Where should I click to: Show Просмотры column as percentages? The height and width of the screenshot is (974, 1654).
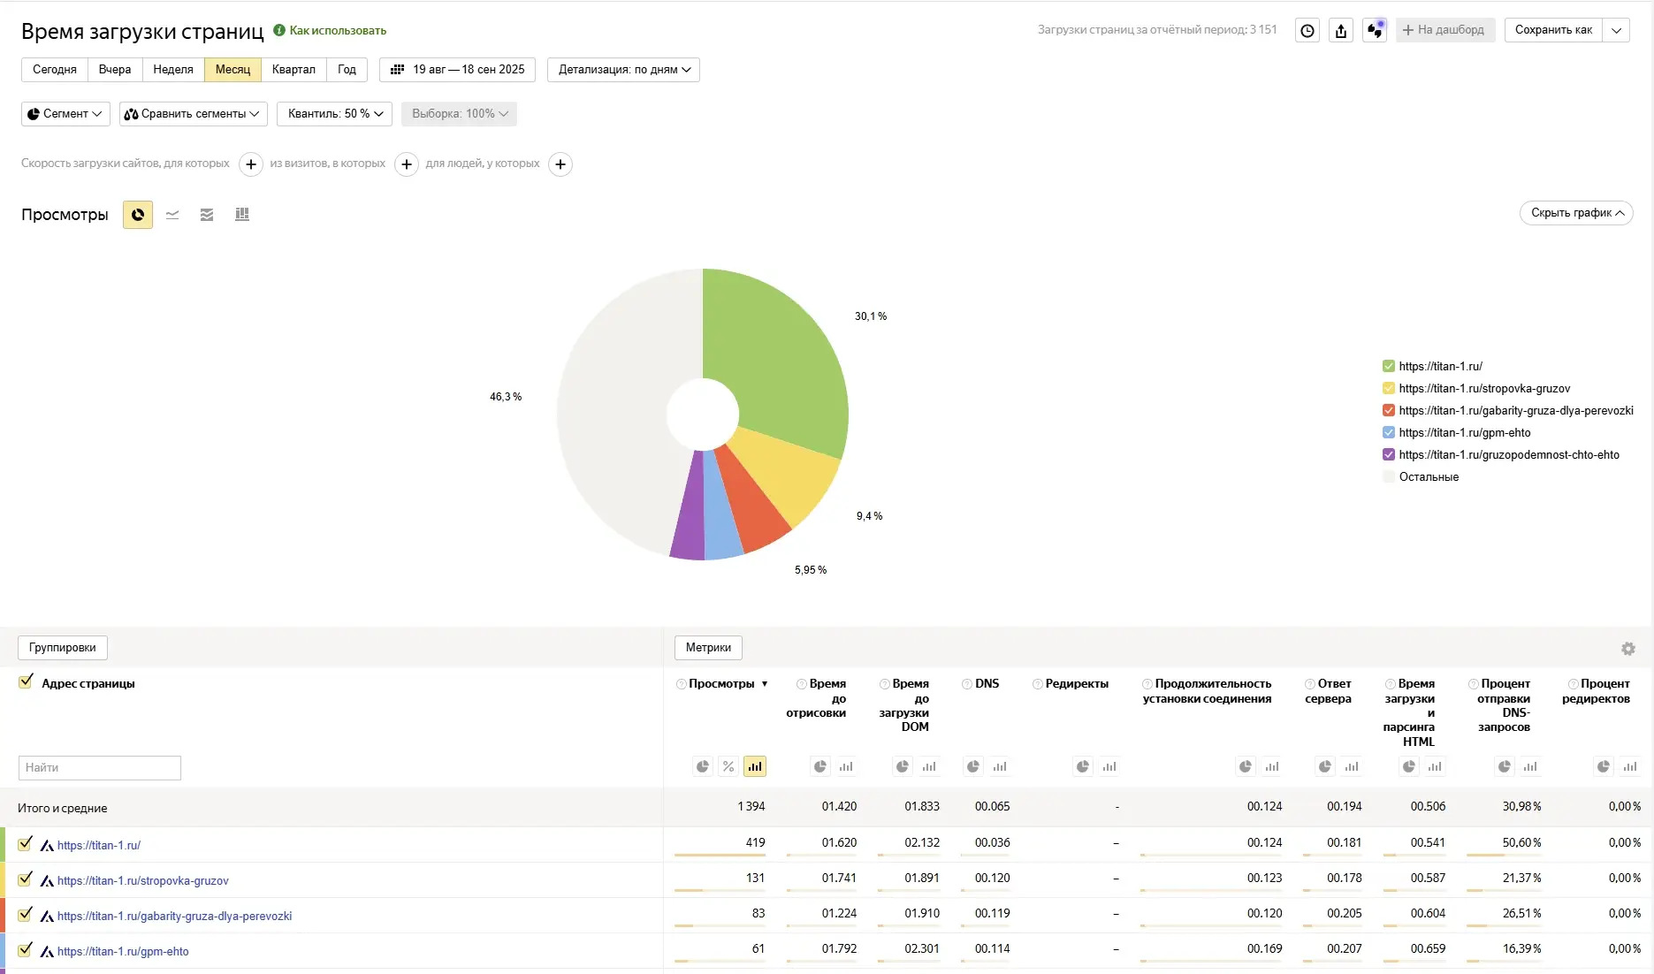click(728, 766)
